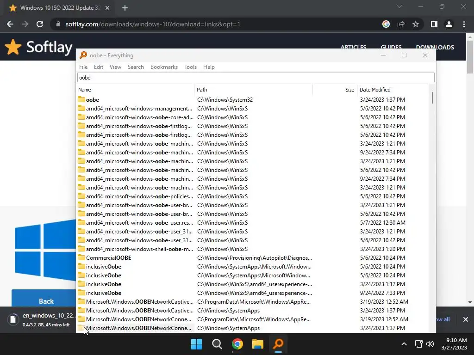Click the oobe folder icon in System32 row

(81, 99)
